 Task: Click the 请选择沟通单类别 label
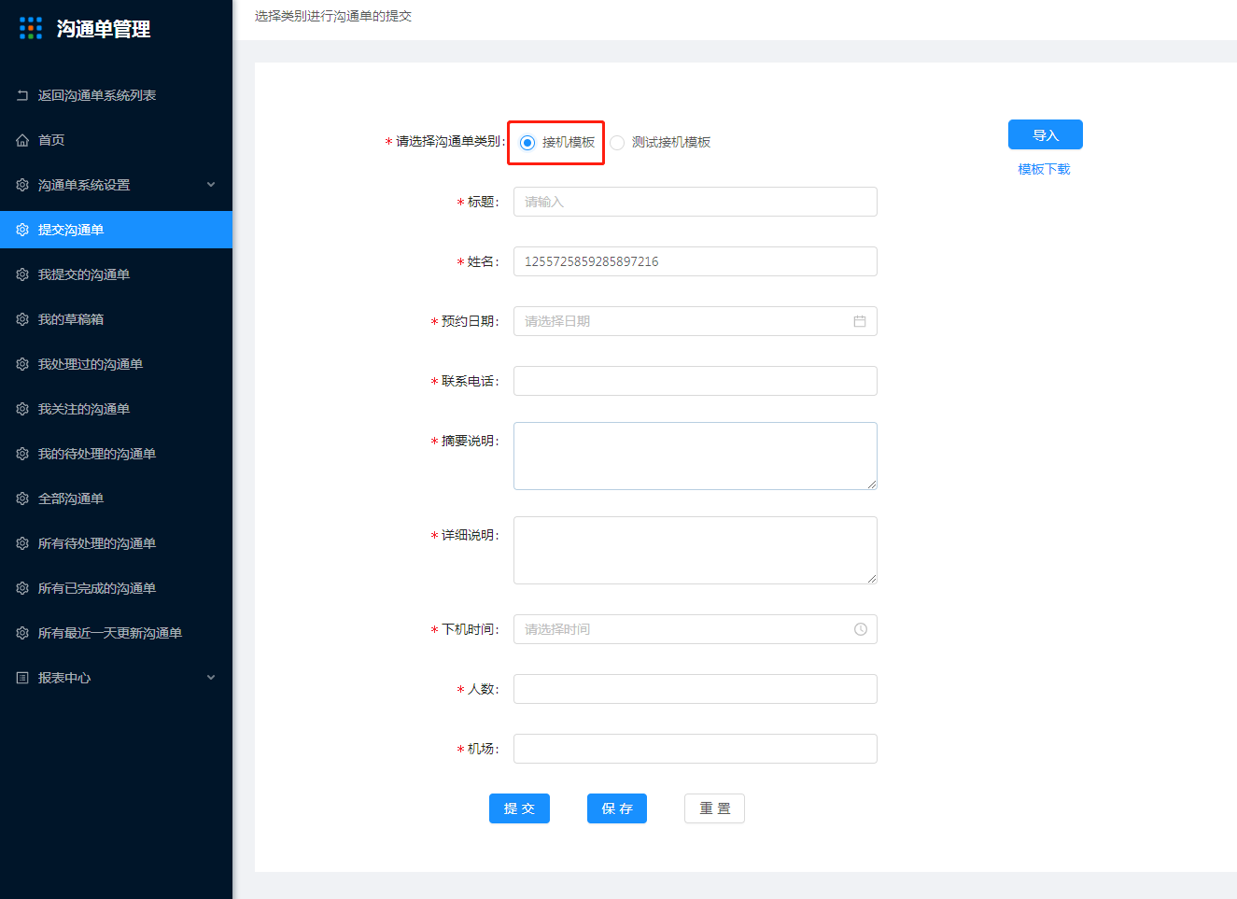[450, 142]
